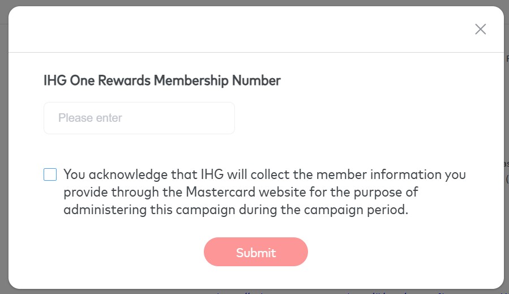Screen dimensions: 509x294
Task: Close the membership number dialog
Action: coord(481,29)
